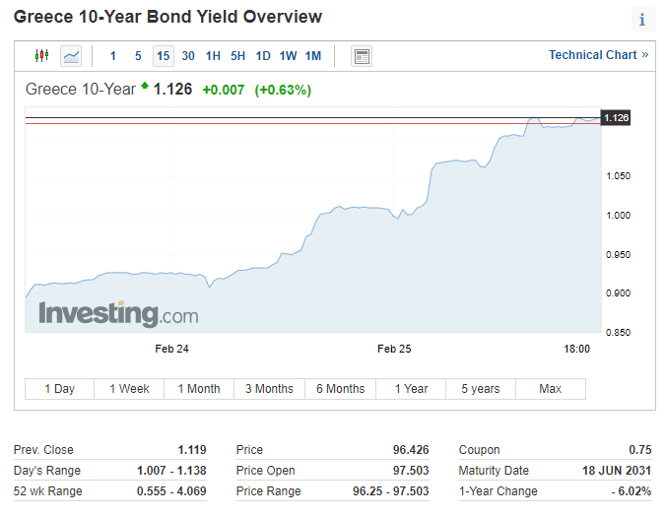Show the 1 Week time range
The width and height of the screenshot is (667, 517).
[x=130, y=389]
